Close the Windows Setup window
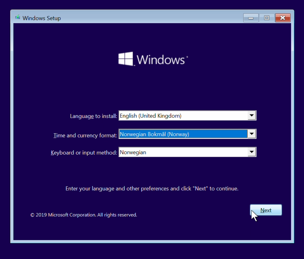 click(x=283, y=18)
